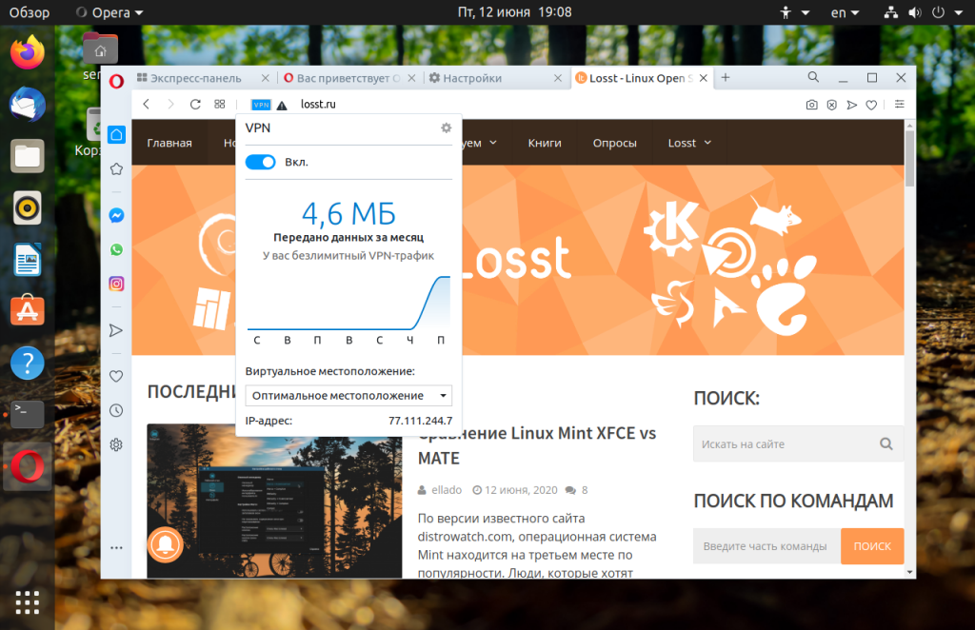Open the virtual location dropdown
The width and height of the screenshot is (975, 630).
coord(348,396)
